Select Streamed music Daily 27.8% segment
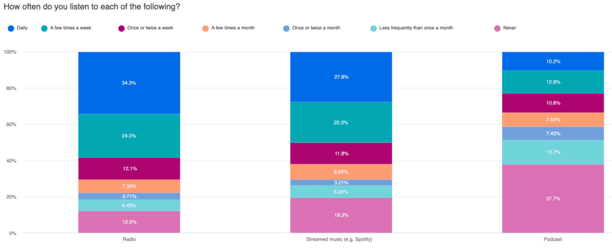The image size is (612, 248). pos(341,77)
